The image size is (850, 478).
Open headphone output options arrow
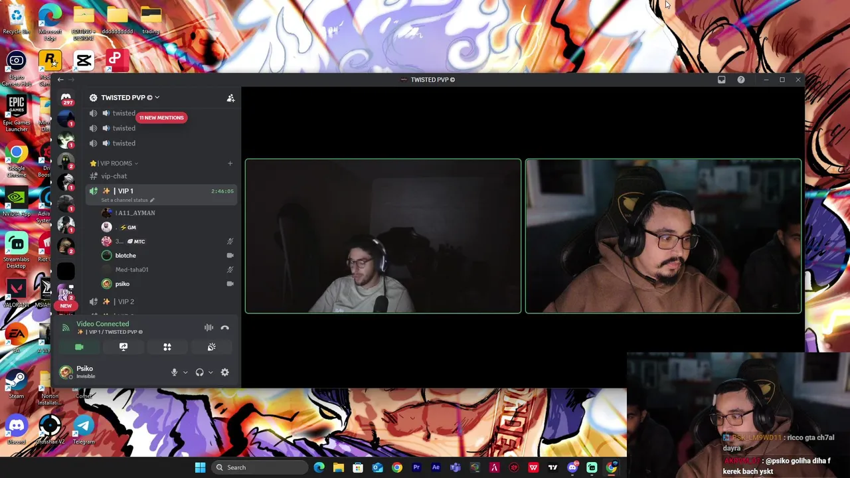pyautogui.click(x=211, y=372)
